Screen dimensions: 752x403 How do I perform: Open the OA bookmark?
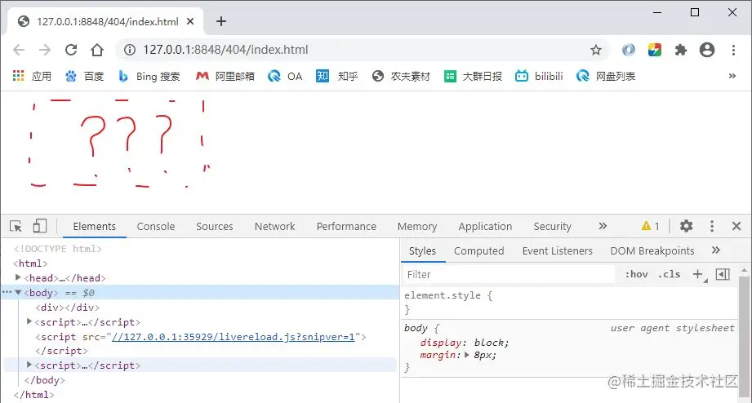click(285, 76)
